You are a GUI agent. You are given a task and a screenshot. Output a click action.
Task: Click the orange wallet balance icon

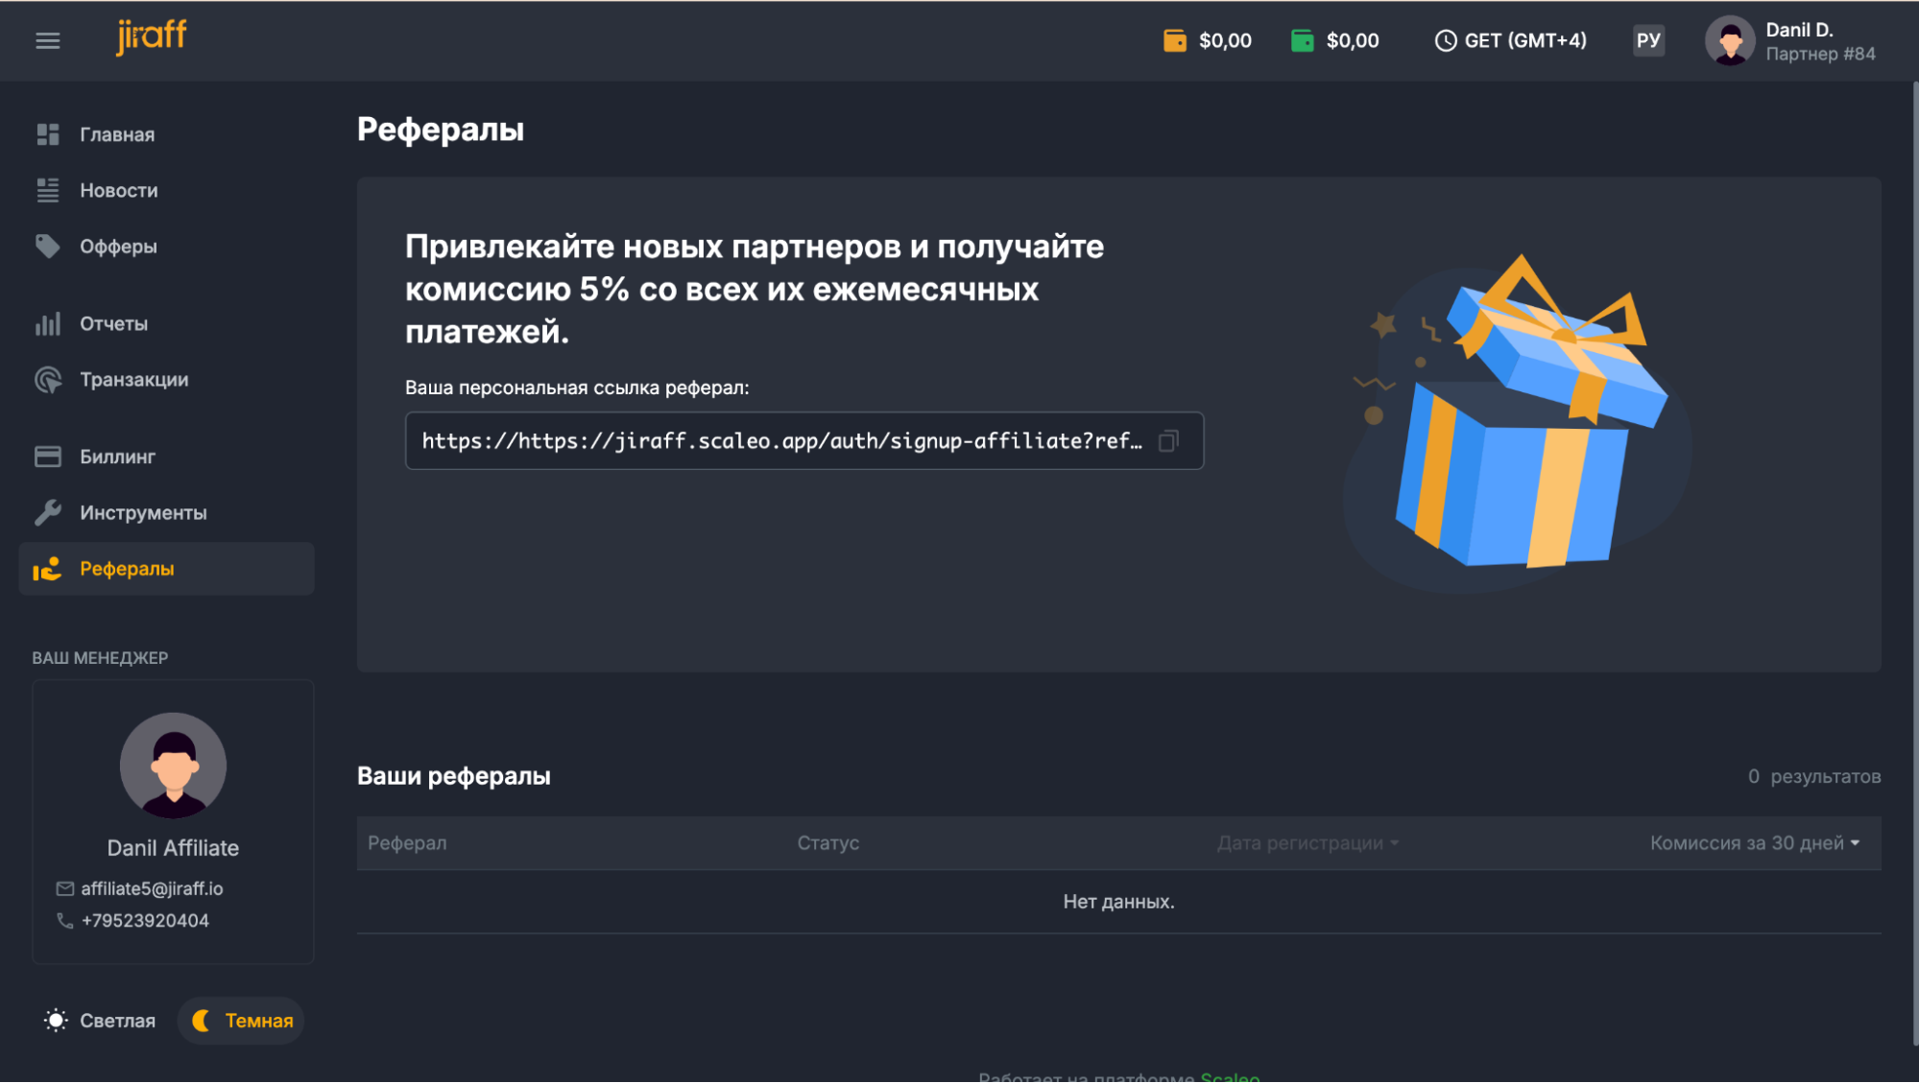1174,40
